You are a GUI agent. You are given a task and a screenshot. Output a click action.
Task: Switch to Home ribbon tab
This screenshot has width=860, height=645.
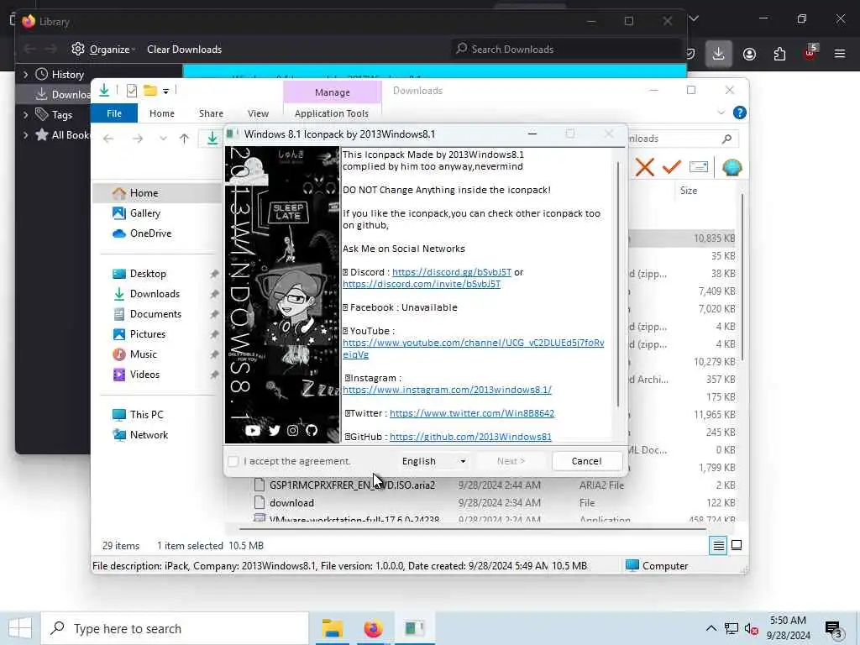[162, 113]
